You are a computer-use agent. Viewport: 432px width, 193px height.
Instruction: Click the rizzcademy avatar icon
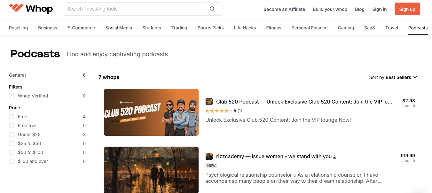click(x=209, y=157)
